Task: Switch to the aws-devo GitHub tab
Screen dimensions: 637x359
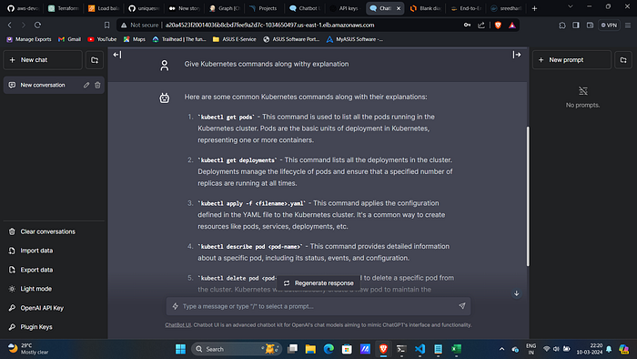Action: [23, 8]
